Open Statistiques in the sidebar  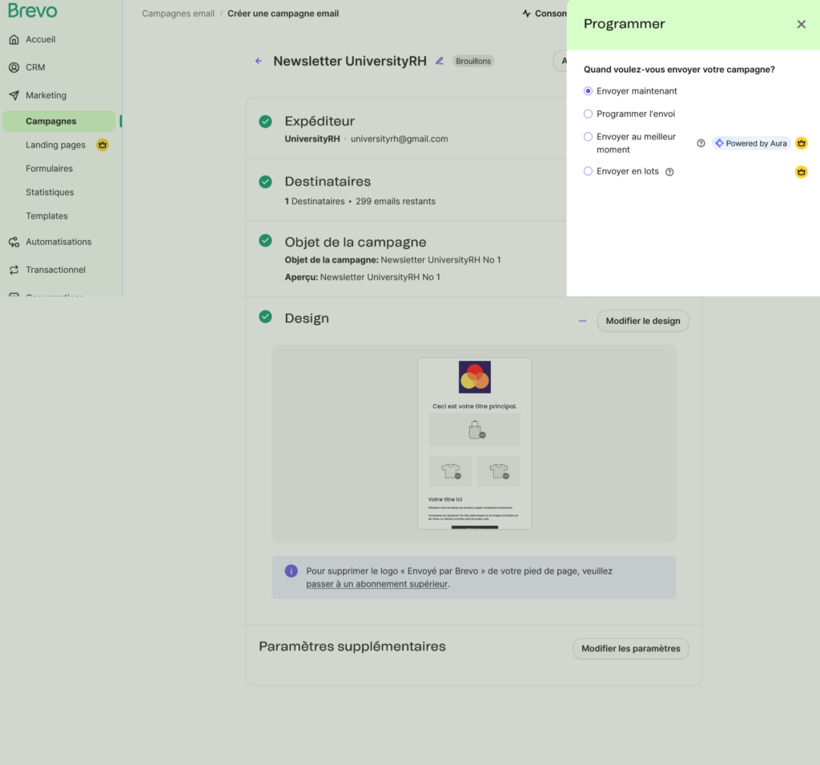tap(50, 192)
